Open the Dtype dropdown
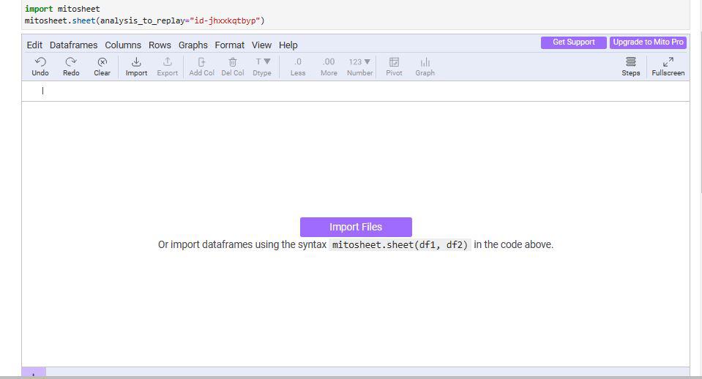Viewport: 702px width, 379px height. (x=262, y=67)
